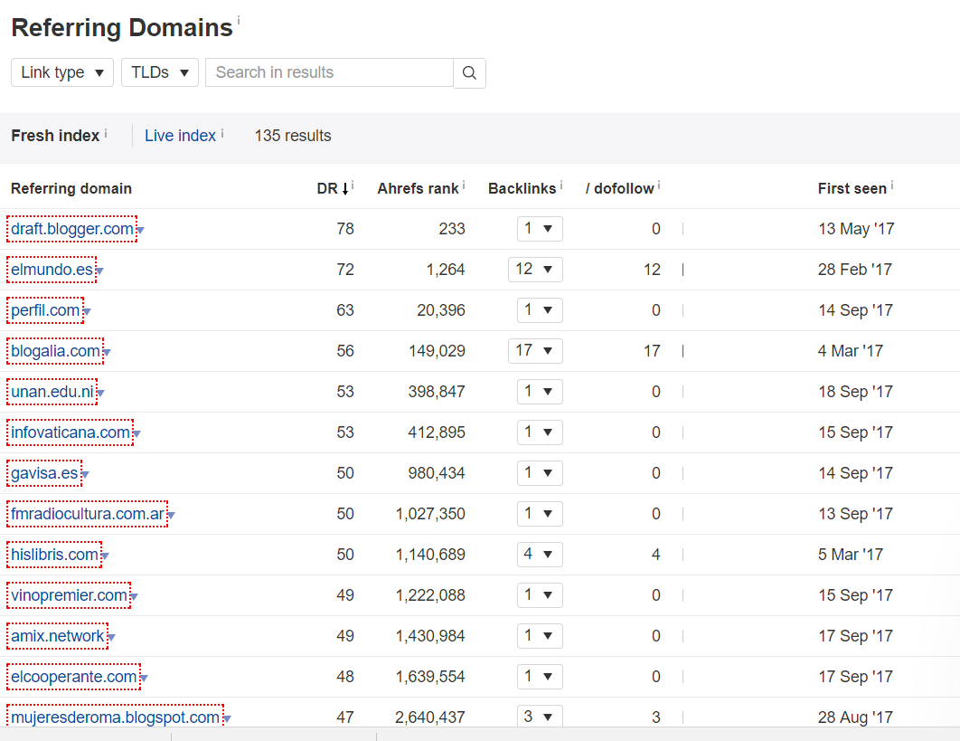Click small caret next to fmradiocultura.com.ar
The image size is (960, 741).
coord(172,516)
